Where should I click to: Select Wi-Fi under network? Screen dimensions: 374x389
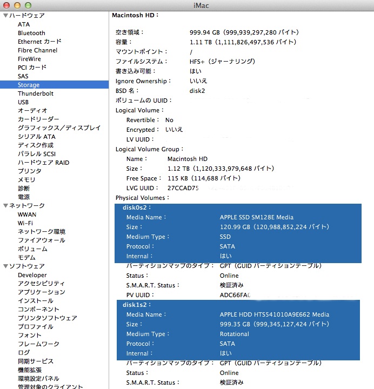point(25,223)
